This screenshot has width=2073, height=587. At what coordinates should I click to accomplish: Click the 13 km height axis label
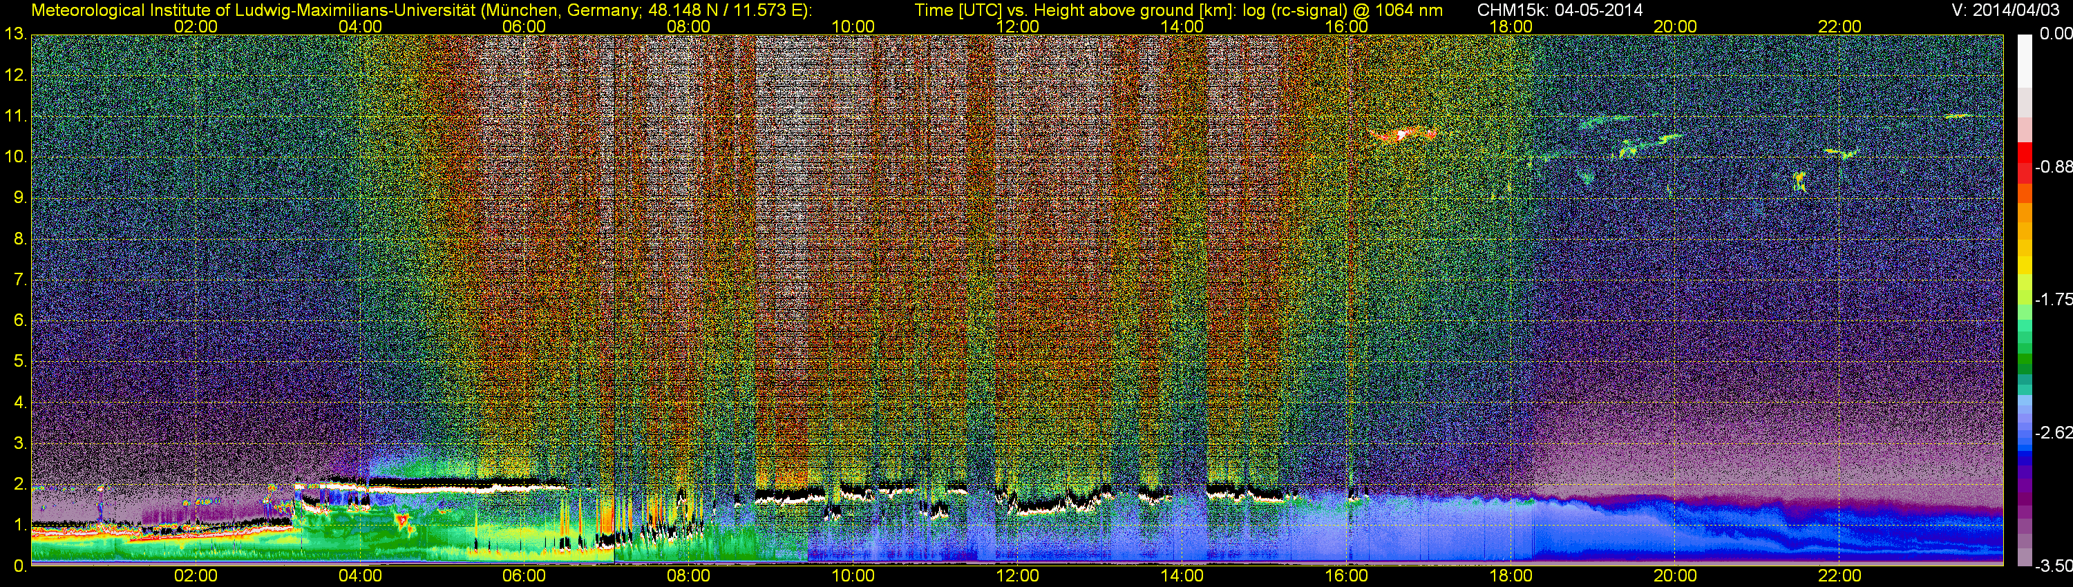pyautogui.click(x=15, y=35)
